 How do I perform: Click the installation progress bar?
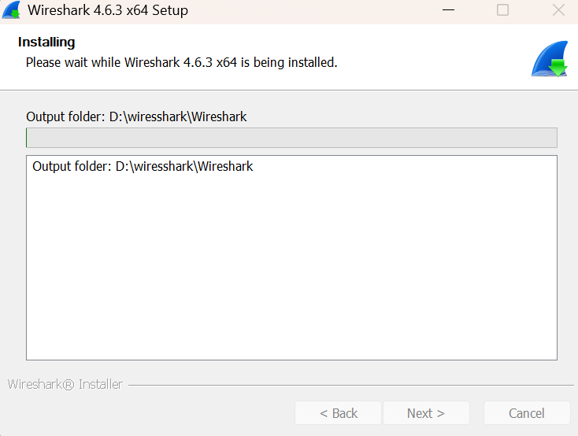pyautogui.click(x=291, y=138)
